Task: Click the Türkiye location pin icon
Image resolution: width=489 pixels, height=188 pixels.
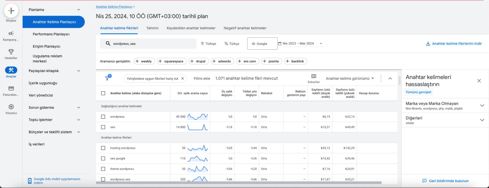Action: 202,44
